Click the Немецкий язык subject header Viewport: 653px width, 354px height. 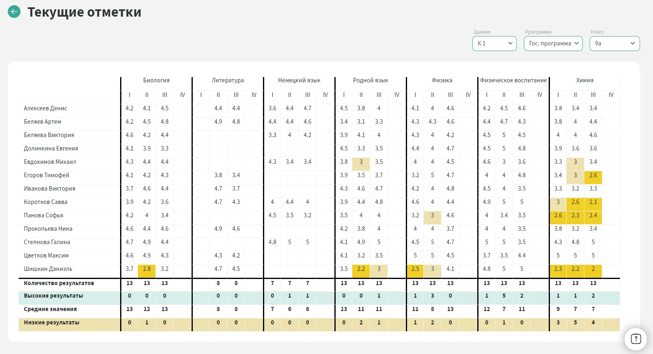click(x=299, y=80)
